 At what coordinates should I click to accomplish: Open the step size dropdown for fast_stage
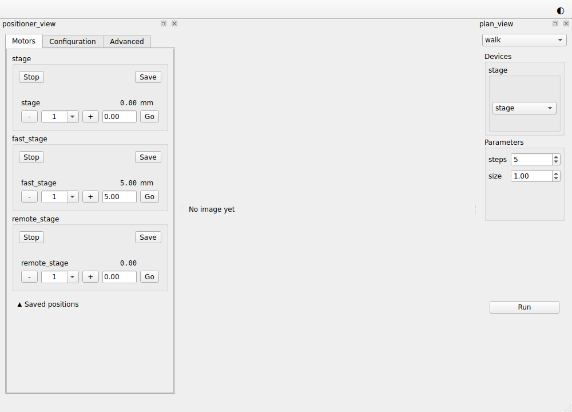[72, 197]
